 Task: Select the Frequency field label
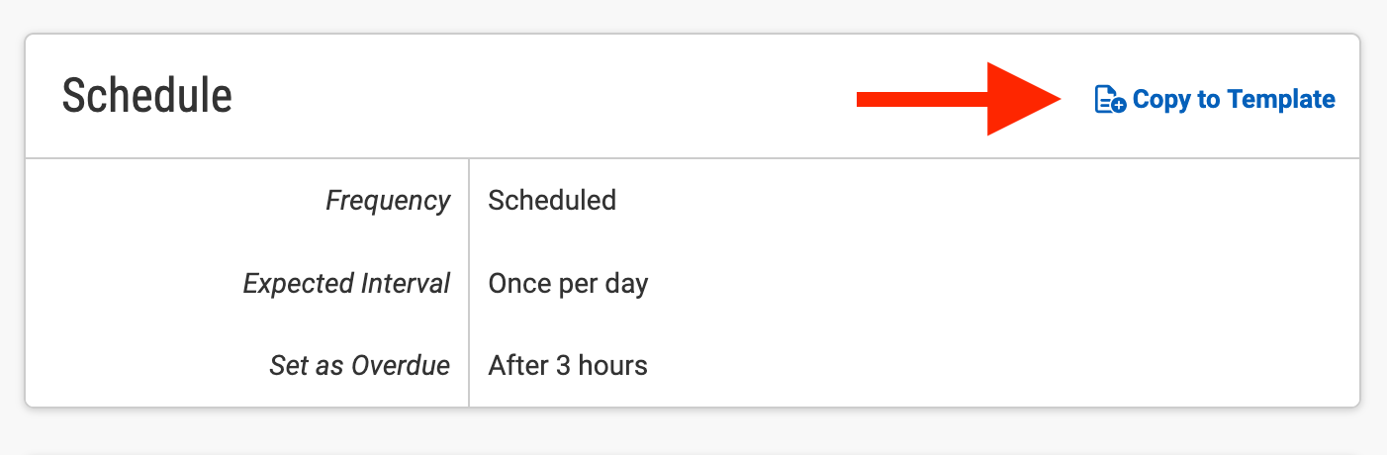point(388,201)
